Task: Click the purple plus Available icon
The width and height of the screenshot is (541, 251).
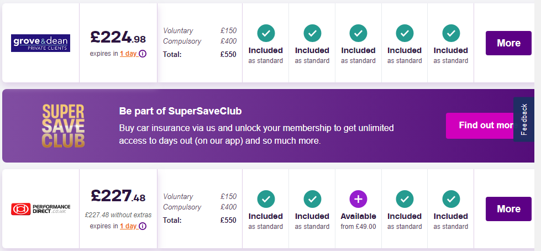Action: coord(358,199)
